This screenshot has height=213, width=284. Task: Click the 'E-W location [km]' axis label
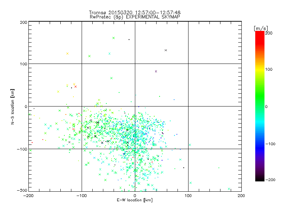[x=135, y=200]
